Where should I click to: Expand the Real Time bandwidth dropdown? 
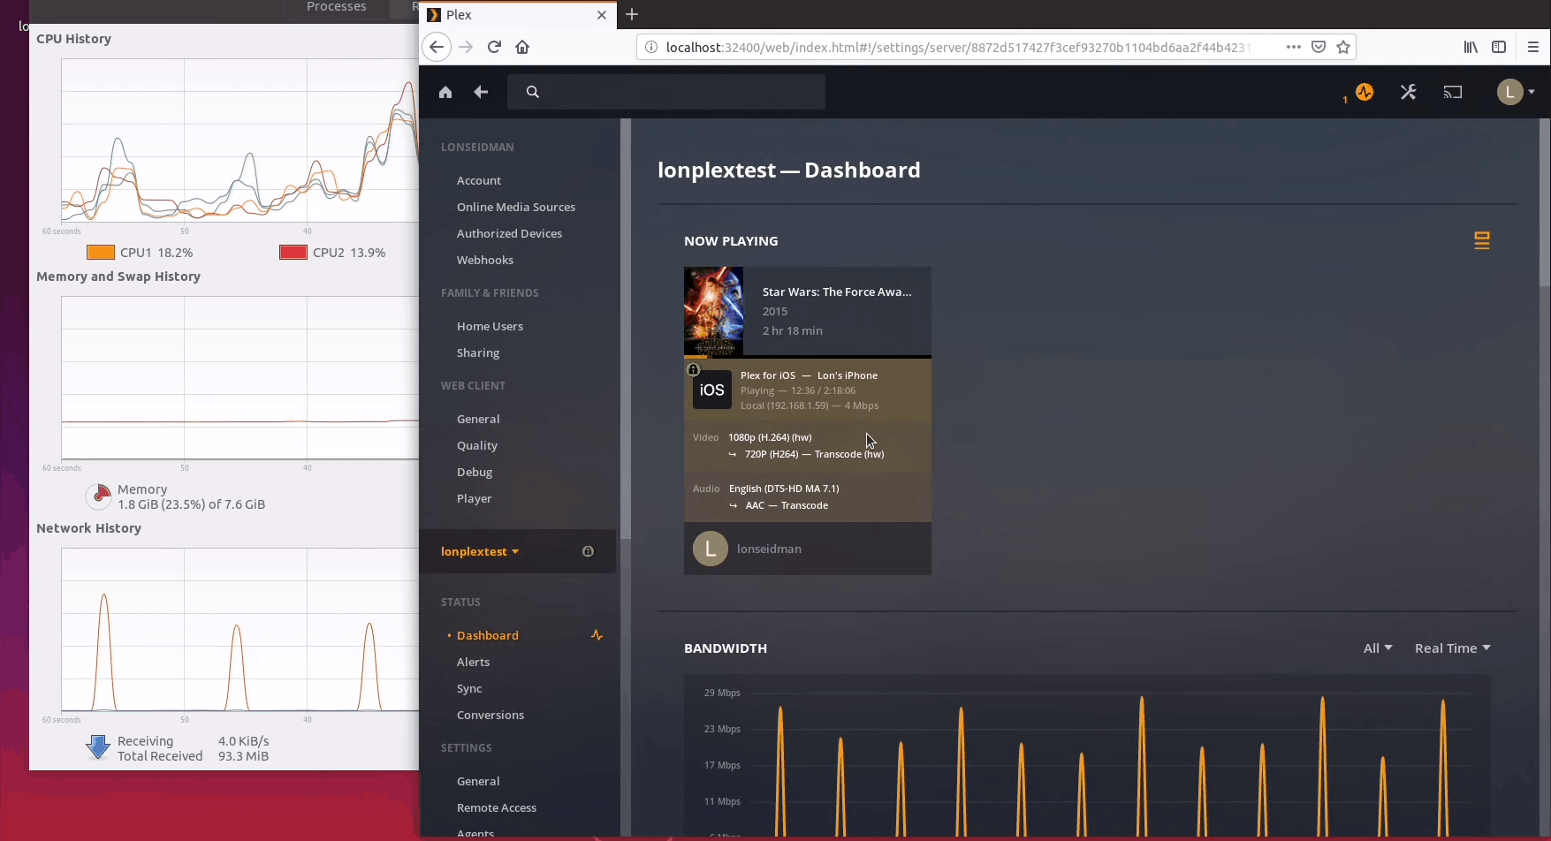(1452, 648)
